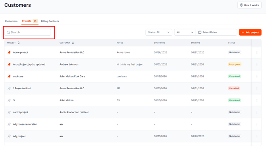The image size is (266, 150).
Task: Open the Select Dates picker
Action: click(216, 32)
